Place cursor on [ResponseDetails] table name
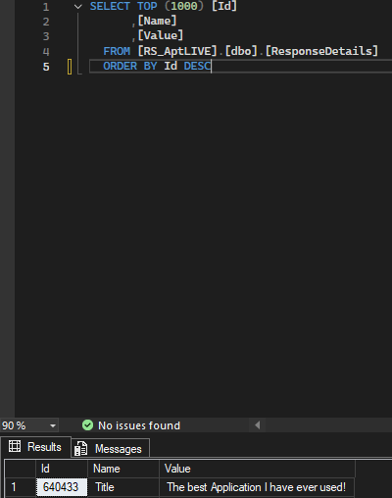 click(321, 51)
